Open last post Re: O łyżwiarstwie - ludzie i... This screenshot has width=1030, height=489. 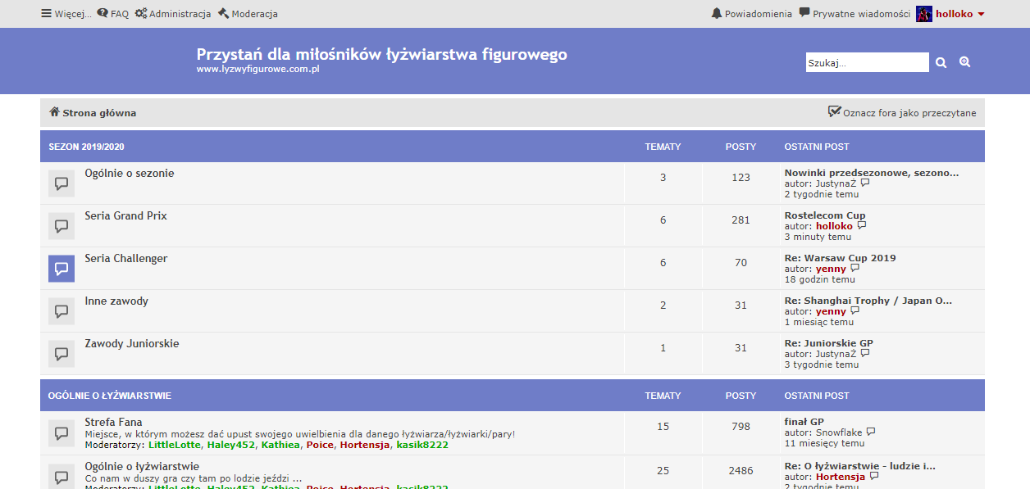point(860,466)
